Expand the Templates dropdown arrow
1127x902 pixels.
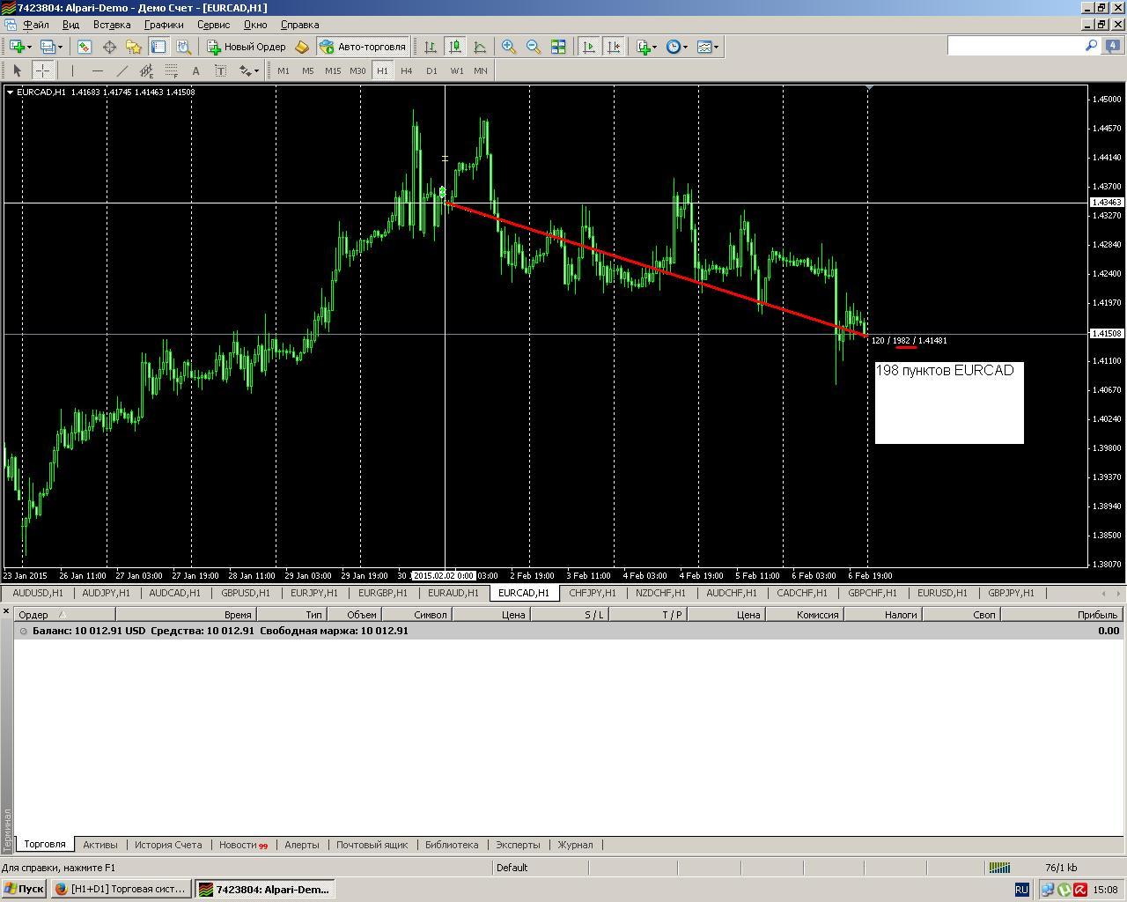click(x=716, y=47)
